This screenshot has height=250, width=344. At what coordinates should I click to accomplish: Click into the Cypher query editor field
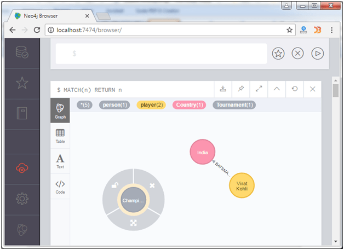click(161, 54)
